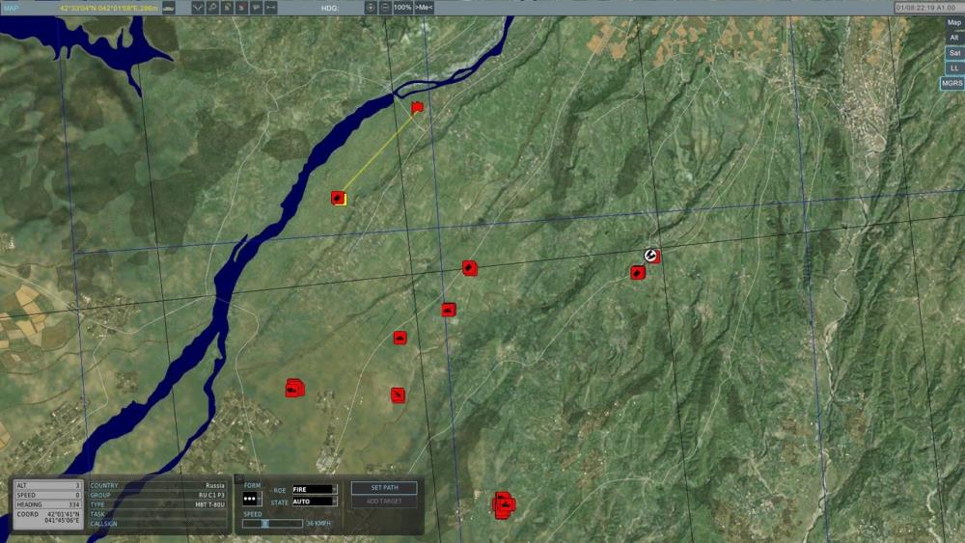Image resolution: width=965 pixels, height=543 pixels.
Task: Open the ROE dropdown showing FIRE
Action: [315, 490]
